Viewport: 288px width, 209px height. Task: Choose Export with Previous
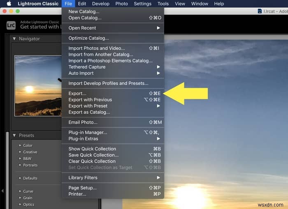(x=113, y=99)
